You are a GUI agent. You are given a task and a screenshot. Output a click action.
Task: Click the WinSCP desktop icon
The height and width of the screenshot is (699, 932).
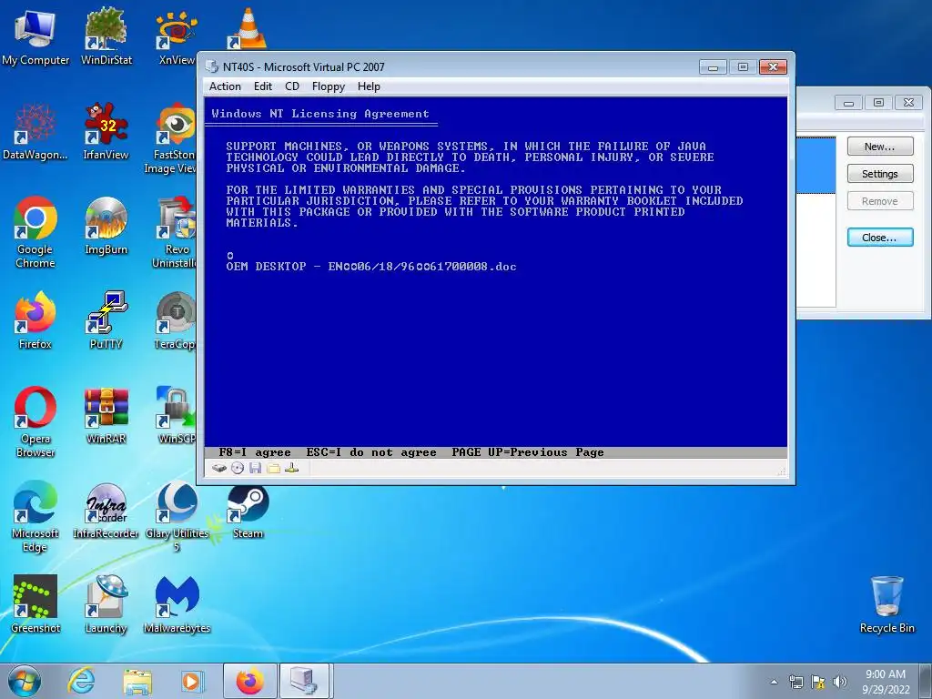pos(176,416)
